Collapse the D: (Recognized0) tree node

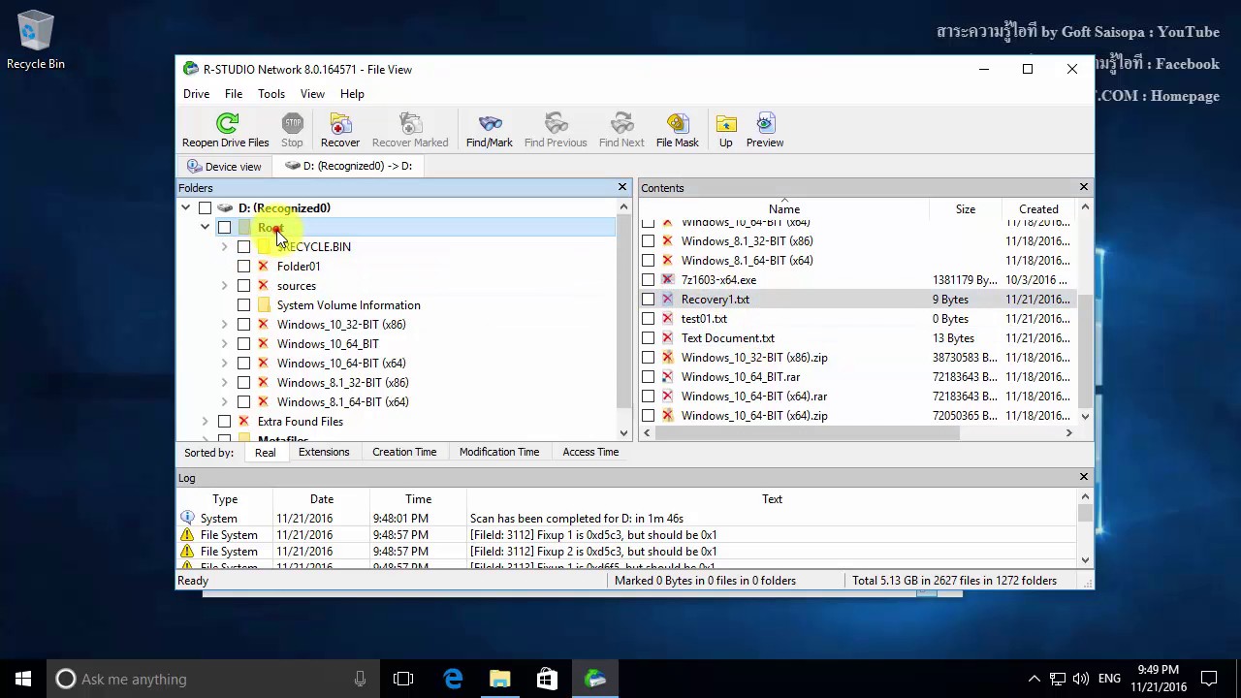[185, 207]
